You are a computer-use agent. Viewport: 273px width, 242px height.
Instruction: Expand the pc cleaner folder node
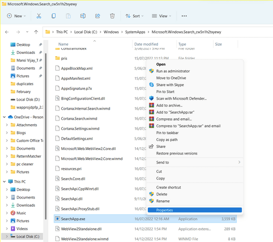pos(7,164)
